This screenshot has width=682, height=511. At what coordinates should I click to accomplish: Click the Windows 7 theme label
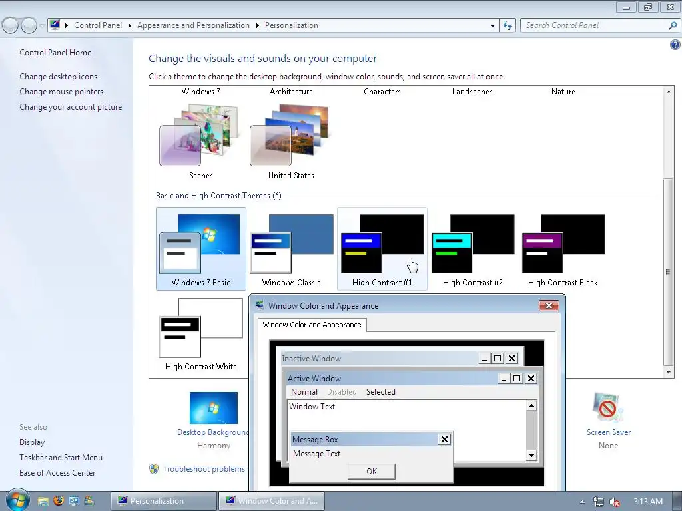click(201, 92)
